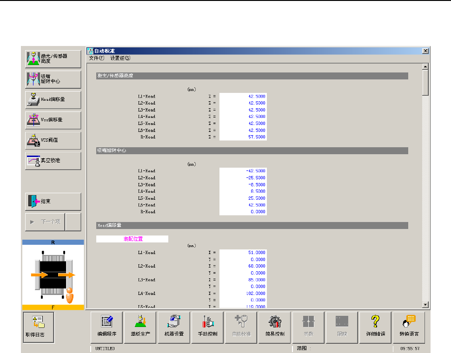Open the 文件(F) menu

point(97,58)
